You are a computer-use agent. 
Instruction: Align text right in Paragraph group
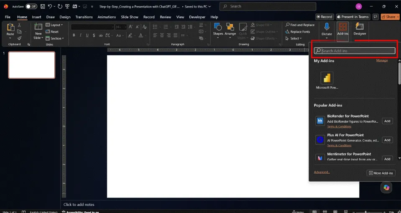[169, 35]
